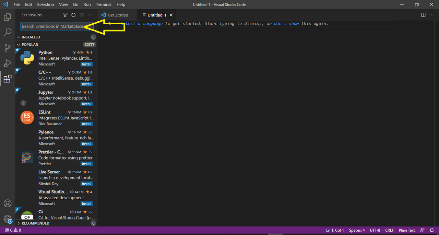
Task: Focus the Search Extensions in Marketplace field
Action: [x=57, y=26]
